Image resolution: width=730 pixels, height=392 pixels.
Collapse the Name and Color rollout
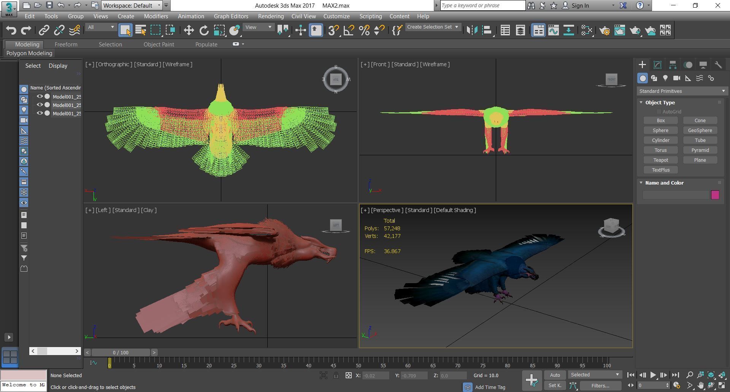pos(641,183)
